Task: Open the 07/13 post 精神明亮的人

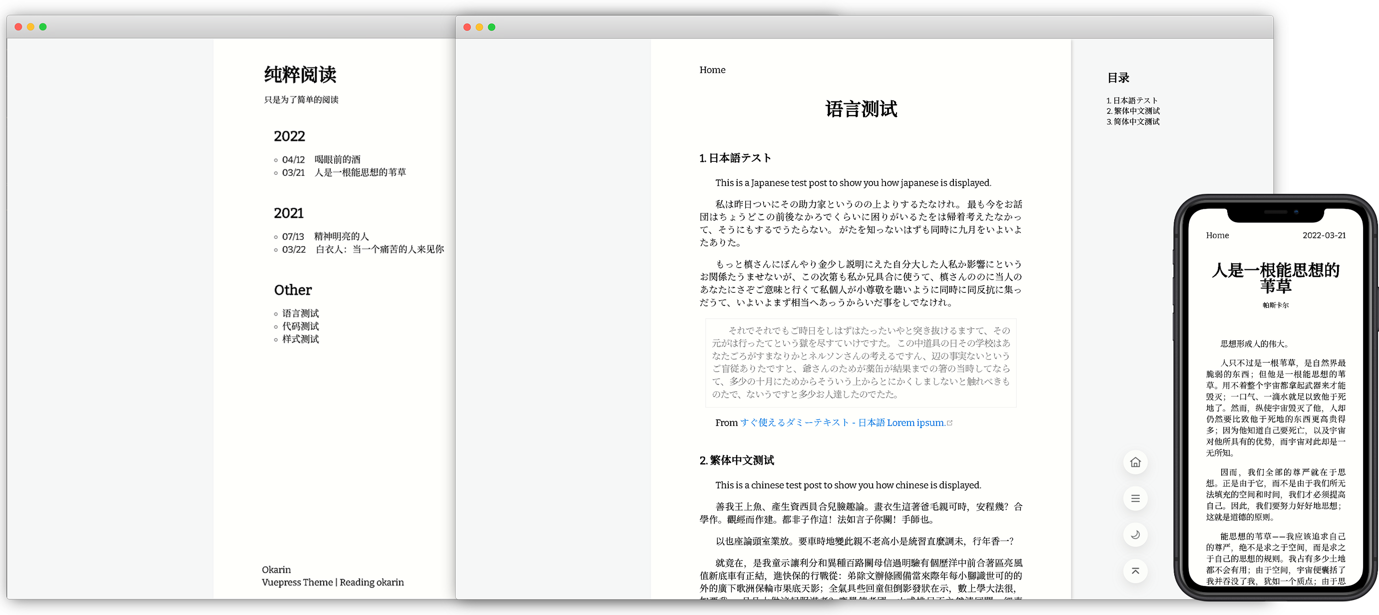Action: tap(341, 236)
